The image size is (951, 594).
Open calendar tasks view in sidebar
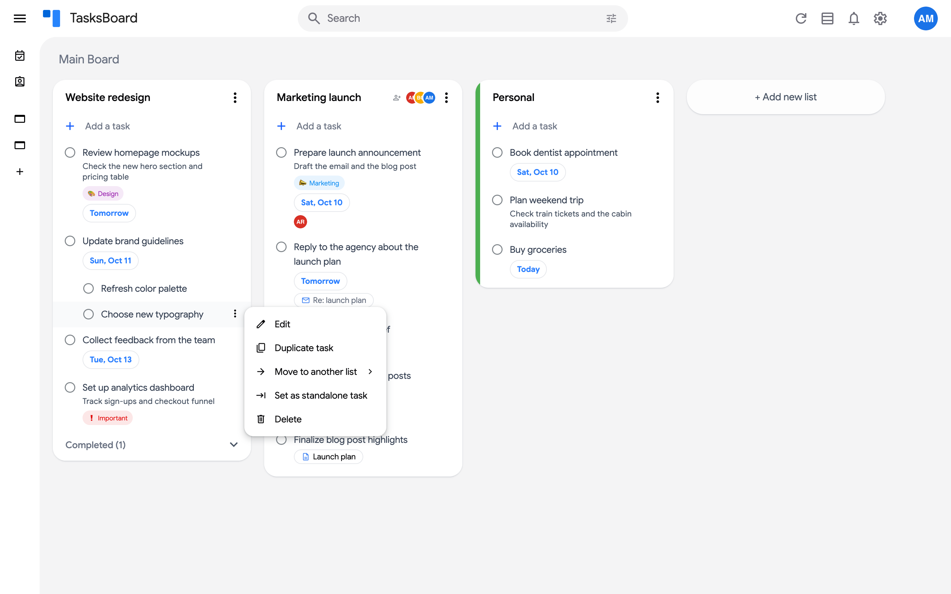[20, 55]
